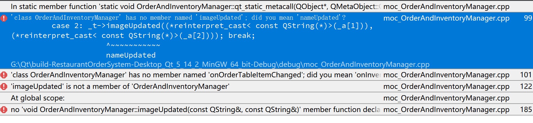Select the 'In static member function' issue row
The height and width of the screenshot is (123, 533).
point(266,6)
